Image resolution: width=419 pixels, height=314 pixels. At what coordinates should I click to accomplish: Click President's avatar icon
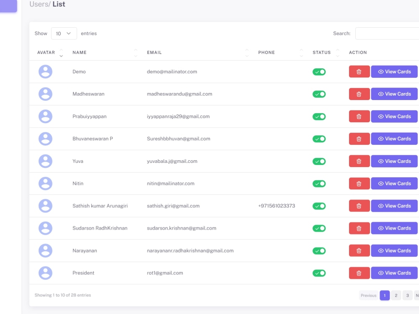45,273
